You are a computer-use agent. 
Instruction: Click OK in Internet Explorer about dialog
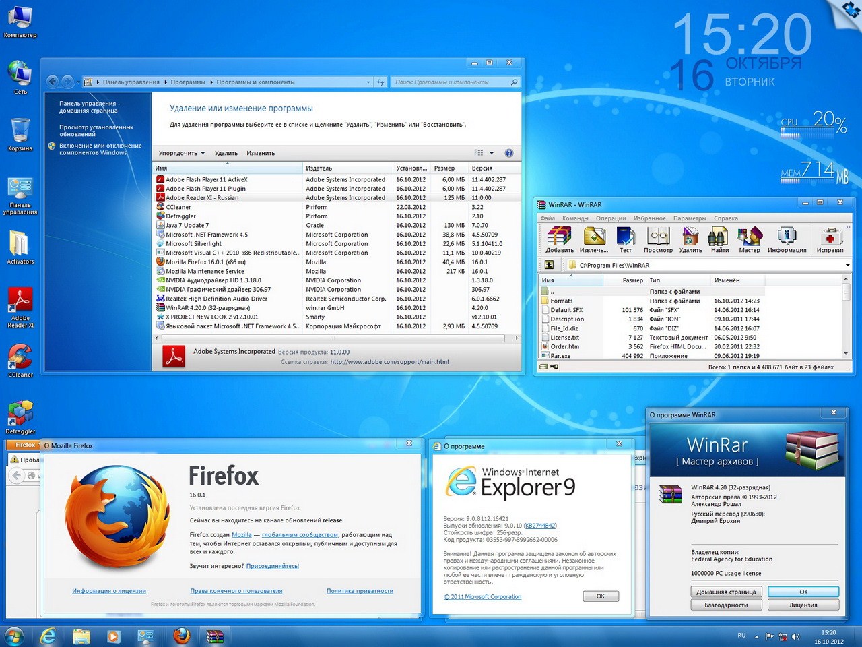click(x=601, y=596)
